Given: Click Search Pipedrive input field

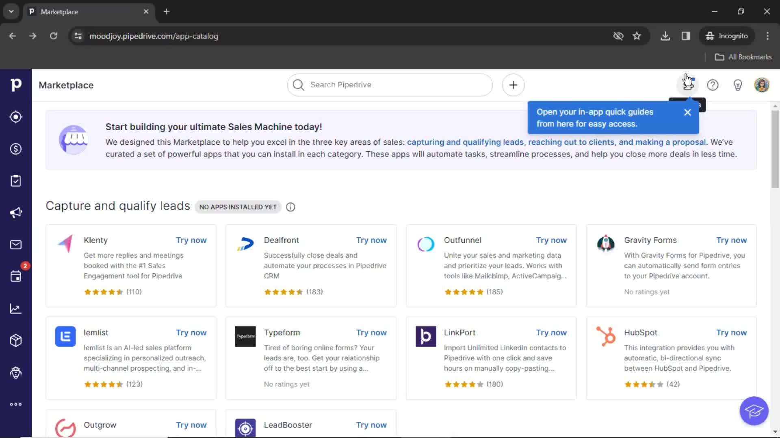Looking at the screenshot, I should pos(390,84).
